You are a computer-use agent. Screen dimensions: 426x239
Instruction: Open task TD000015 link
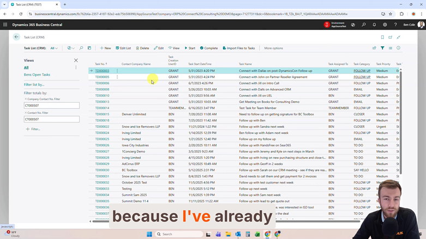(x=102, y=114)
